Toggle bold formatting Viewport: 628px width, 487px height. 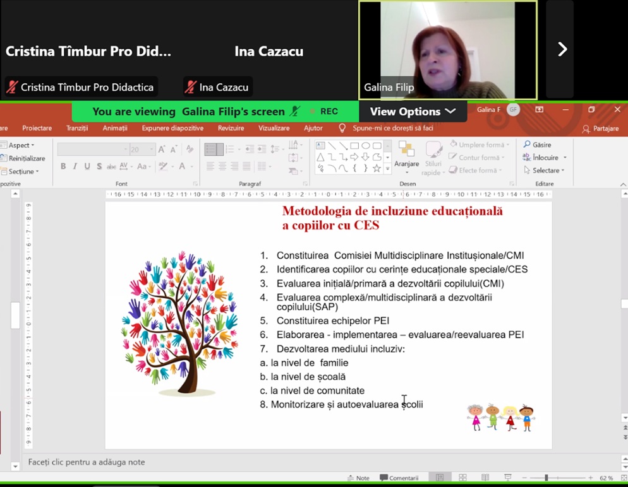63,167
